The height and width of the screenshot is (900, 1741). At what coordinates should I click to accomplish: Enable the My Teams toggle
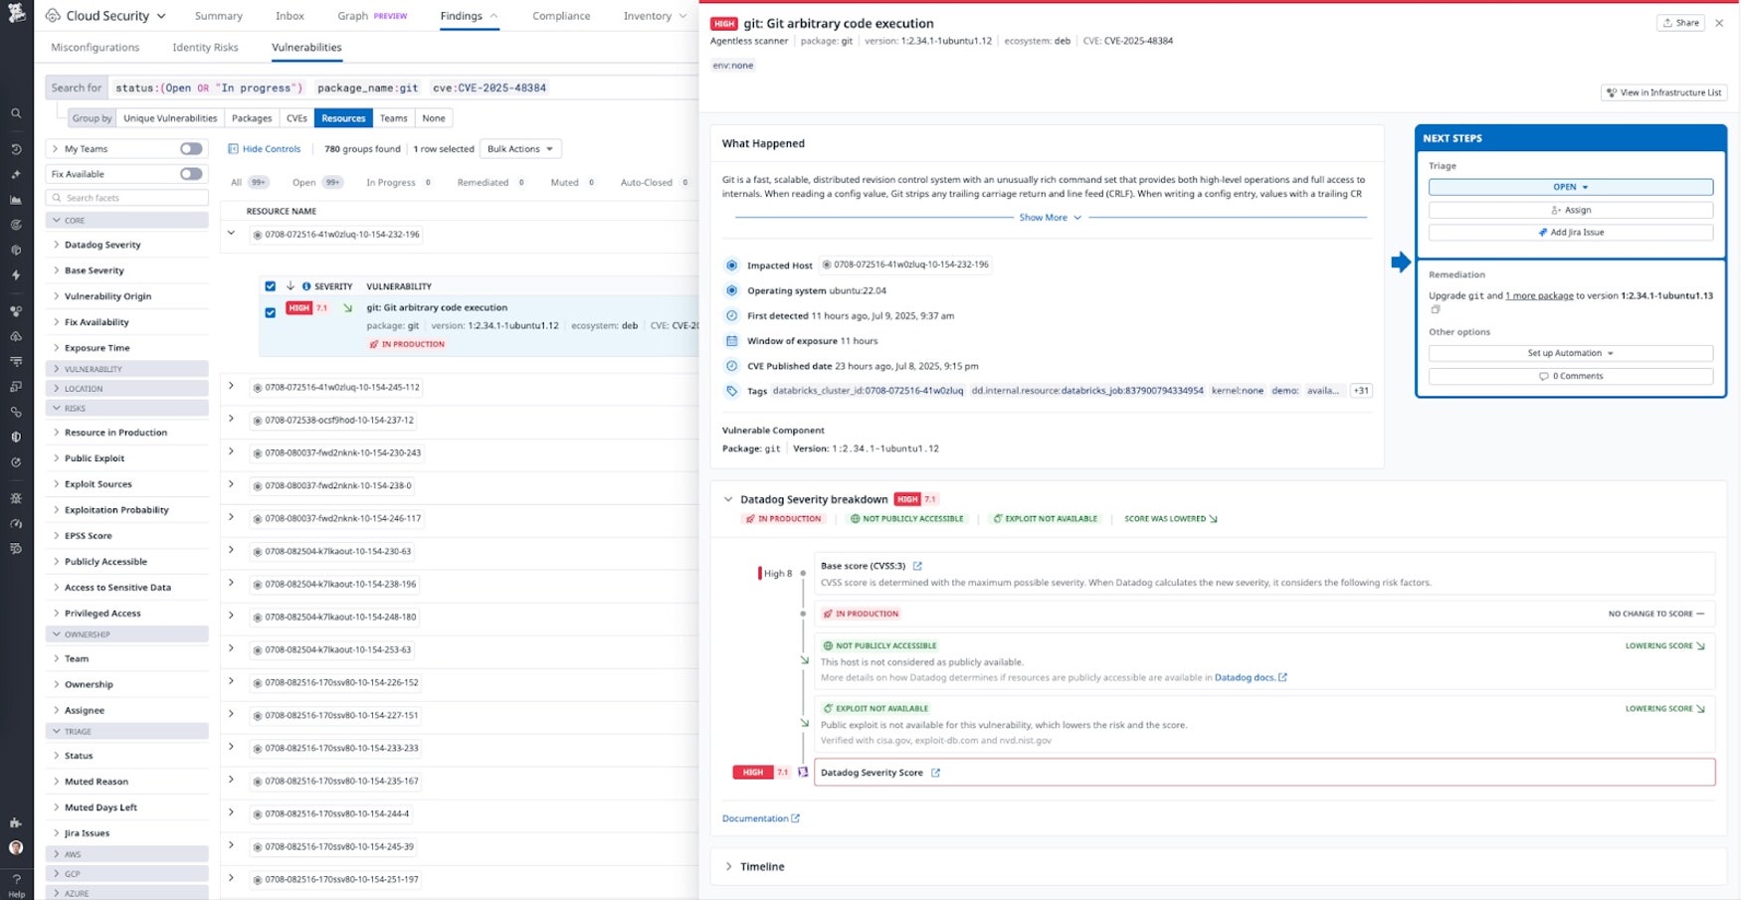189,147
